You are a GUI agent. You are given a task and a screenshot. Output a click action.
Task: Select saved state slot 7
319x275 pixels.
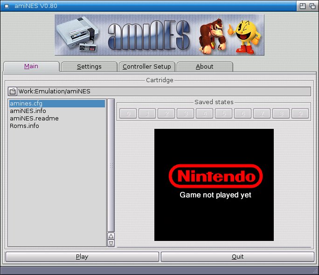tap(262, 113)
